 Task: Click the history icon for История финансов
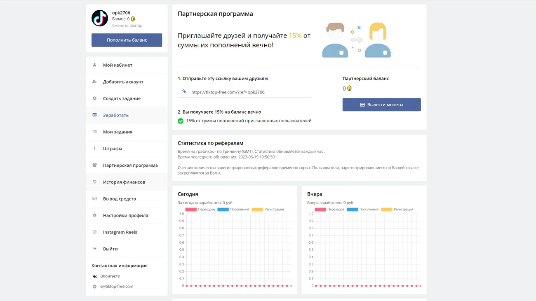[94, 182]
